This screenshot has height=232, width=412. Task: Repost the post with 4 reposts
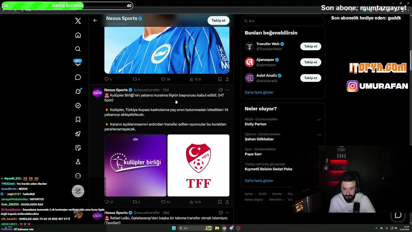[x=135, y=79]
